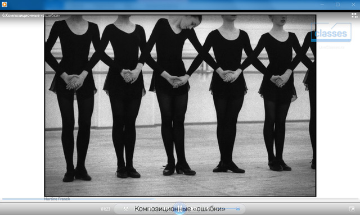Click the seek progress bar
This screenshot has width=360, height=215.
[180, 199]
